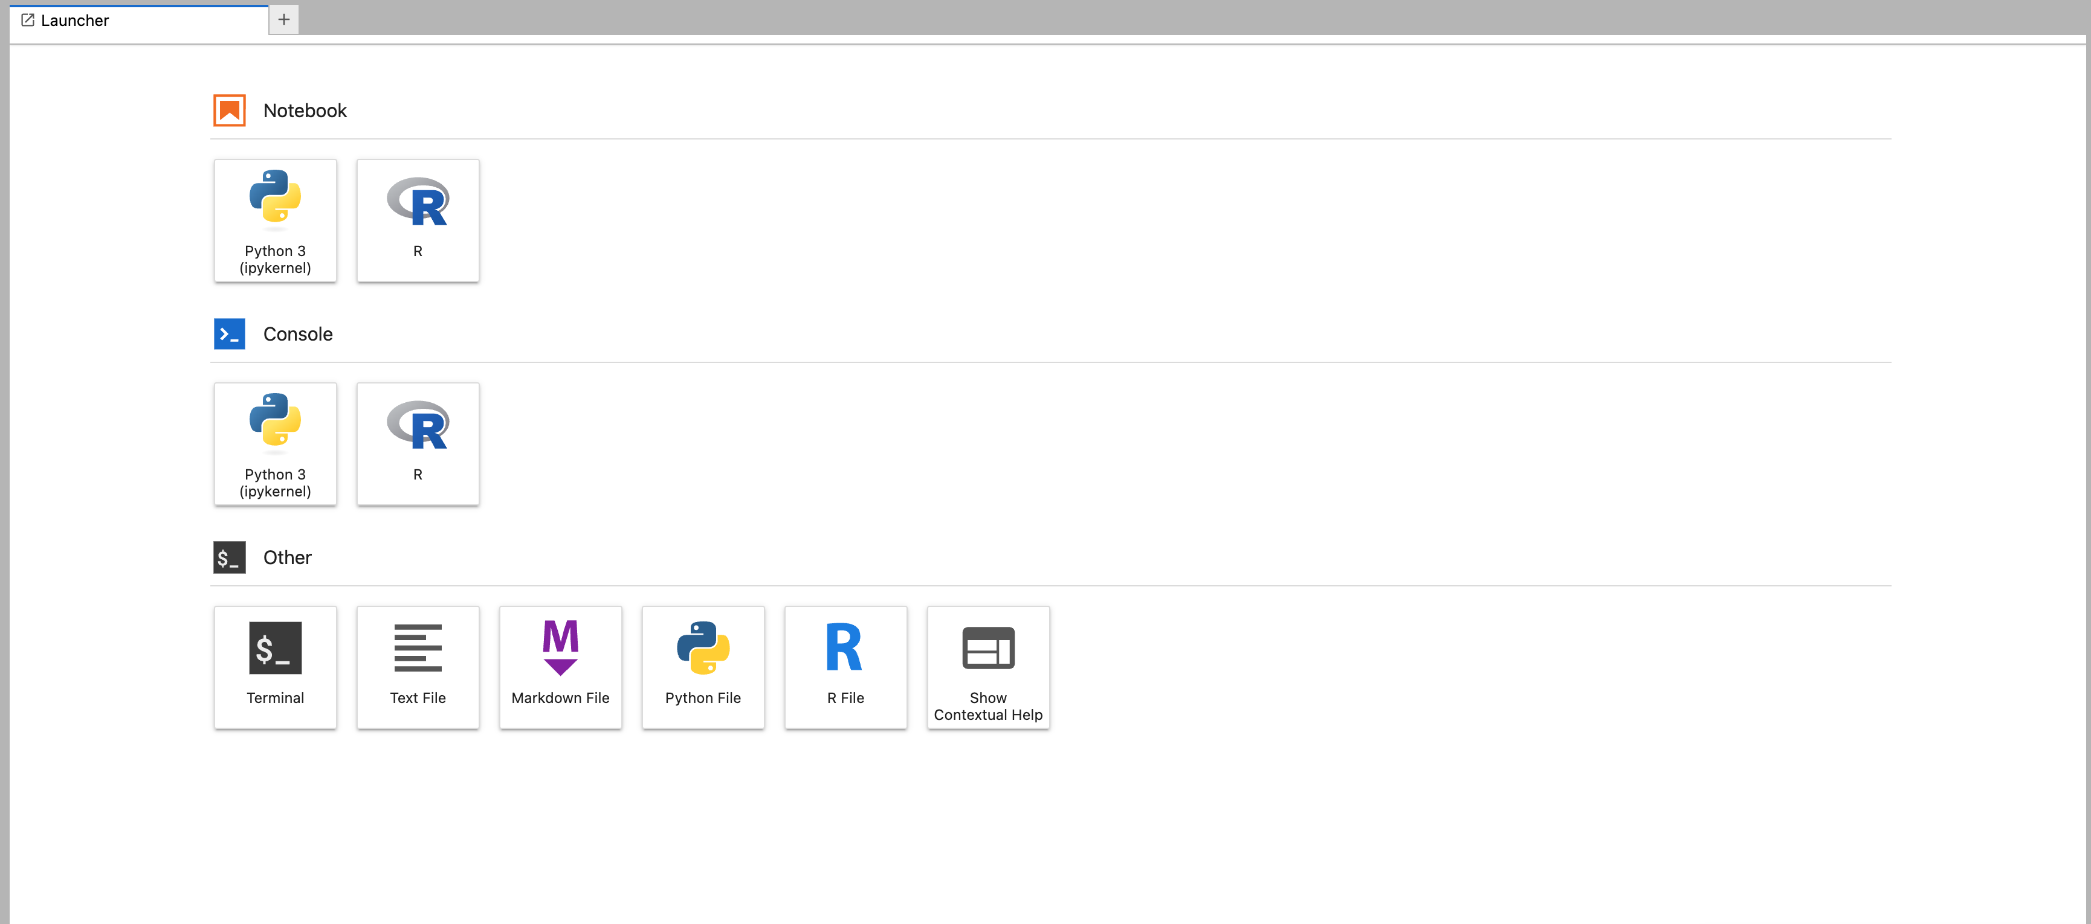
Task: Click the plus button for new launcher tab
Action: [283, 19]
